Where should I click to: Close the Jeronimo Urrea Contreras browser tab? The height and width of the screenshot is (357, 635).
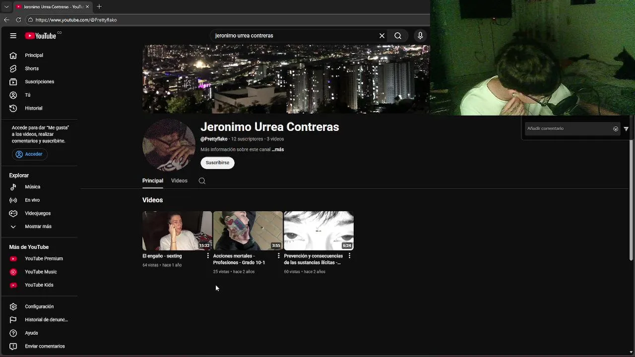87,6
